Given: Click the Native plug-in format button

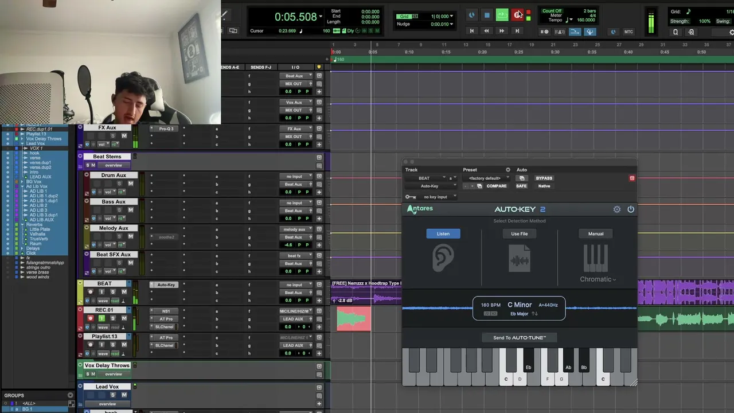Looking at the screenshot, I should tap(544, 186).
